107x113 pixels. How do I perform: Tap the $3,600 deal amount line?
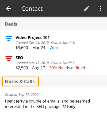pos(37,48)
